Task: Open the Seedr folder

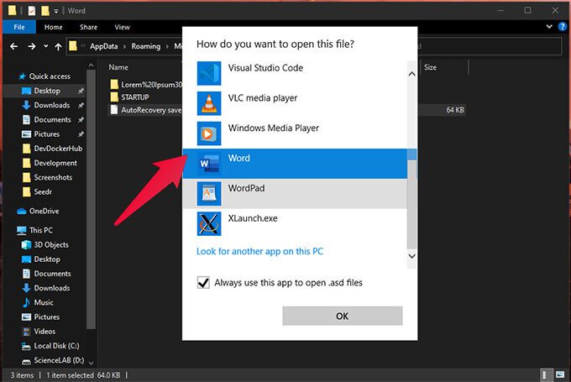Action: [43, 192]
